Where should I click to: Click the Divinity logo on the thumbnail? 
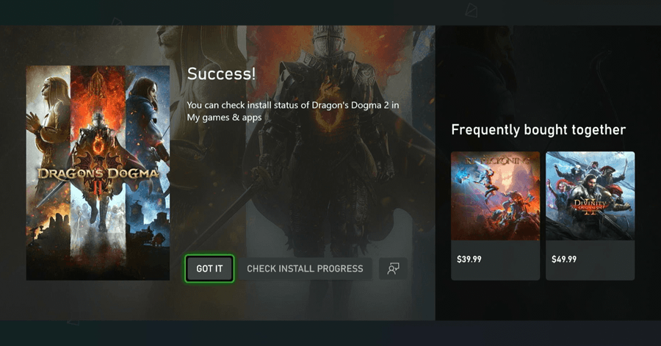[x=590, y=206]
